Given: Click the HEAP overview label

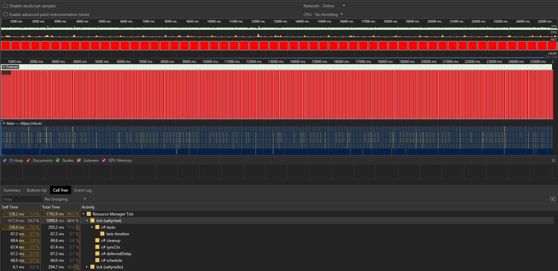Looking at the screenshot, I should [552, 53].
